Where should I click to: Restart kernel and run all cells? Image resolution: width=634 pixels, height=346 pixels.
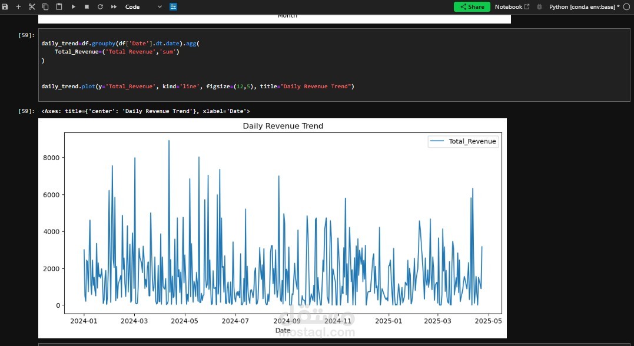[x=114, y=7]
